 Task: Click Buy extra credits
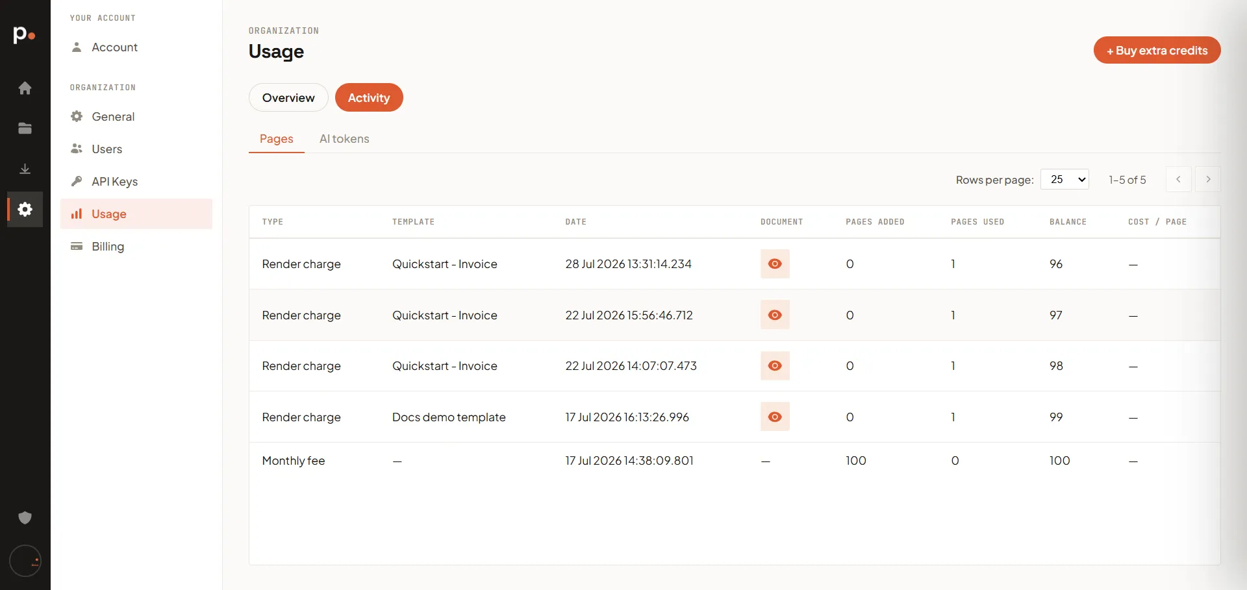coord(1157,50)
